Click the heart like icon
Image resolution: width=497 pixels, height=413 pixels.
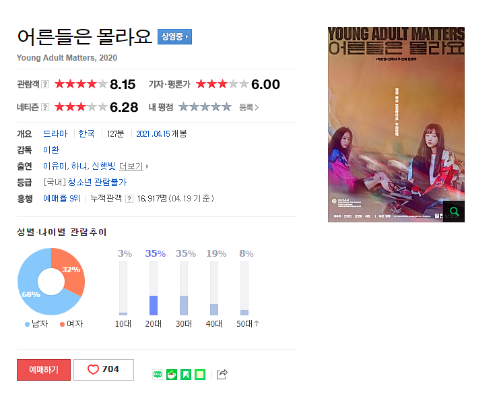(x=93, y=369)
